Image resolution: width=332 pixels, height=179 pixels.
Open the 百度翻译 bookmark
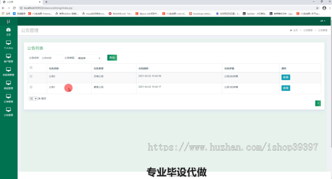click(x=19, y=14)
